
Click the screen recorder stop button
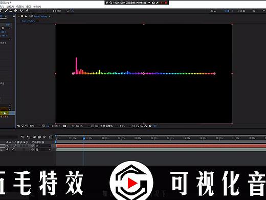166,3
